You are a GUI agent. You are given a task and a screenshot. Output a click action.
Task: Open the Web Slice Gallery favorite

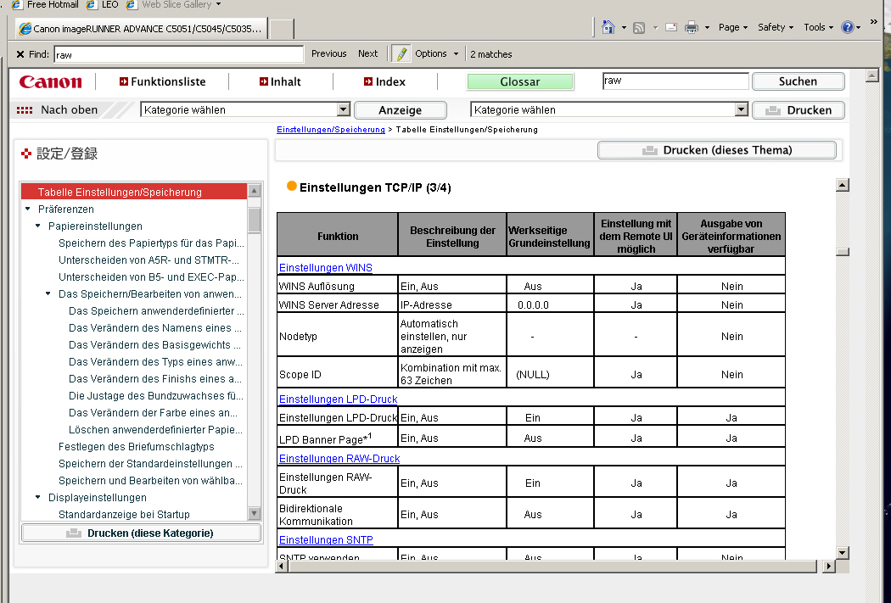tap(173, 4)
